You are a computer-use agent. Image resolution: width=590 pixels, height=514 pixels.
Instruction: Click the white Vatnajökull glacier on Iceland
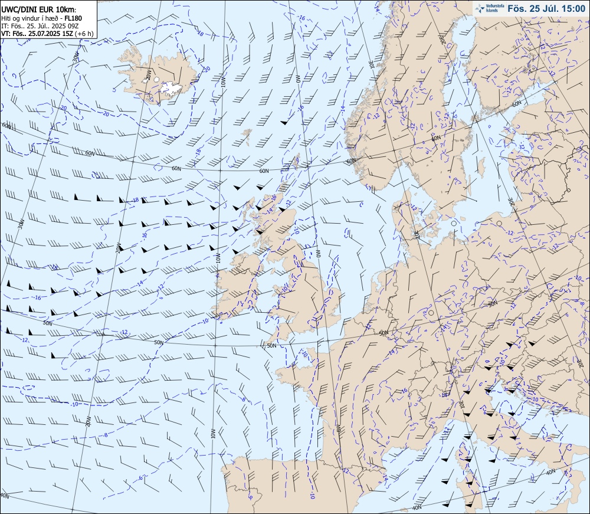coord(171,88)
